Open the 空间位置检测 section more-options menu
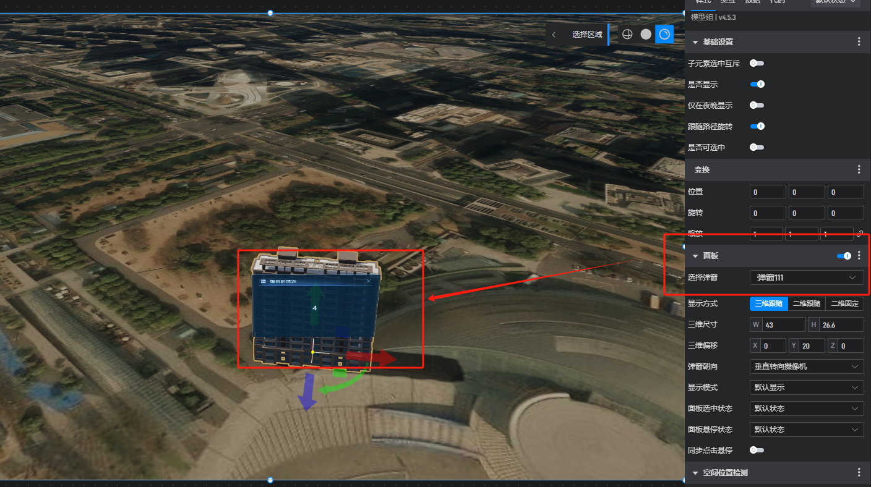Image resolution: width=871 pixels, height=487 pixels. 859,472
